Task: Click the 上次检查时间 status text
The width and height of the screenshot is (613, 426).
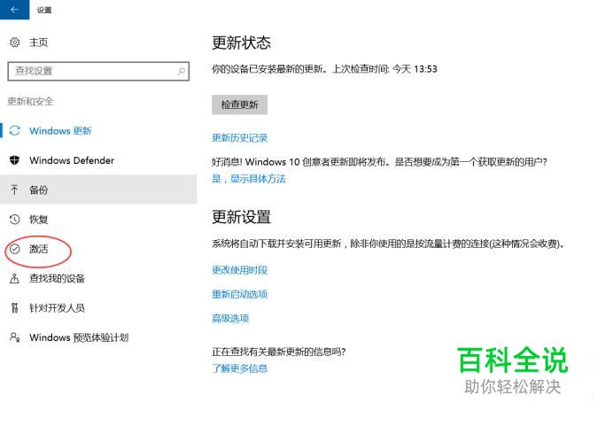Action: pyautogui.click(x=384, y=69)
